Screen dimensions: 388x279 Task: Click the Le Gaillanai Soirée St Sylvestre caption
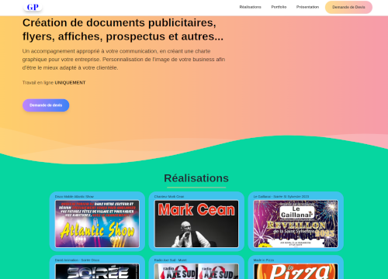(x=281, y=197)
